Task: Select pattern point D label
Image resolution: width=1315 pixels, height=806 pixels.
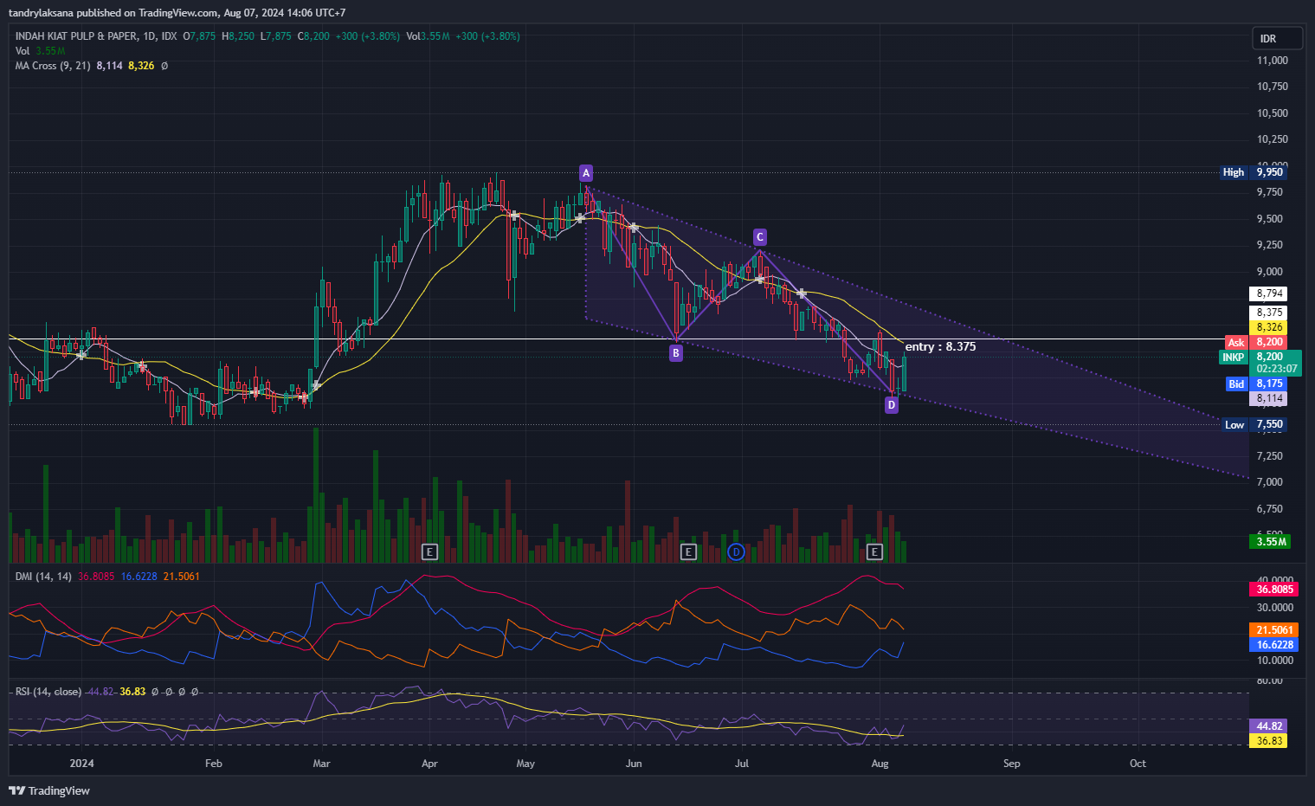Action: 892,404
